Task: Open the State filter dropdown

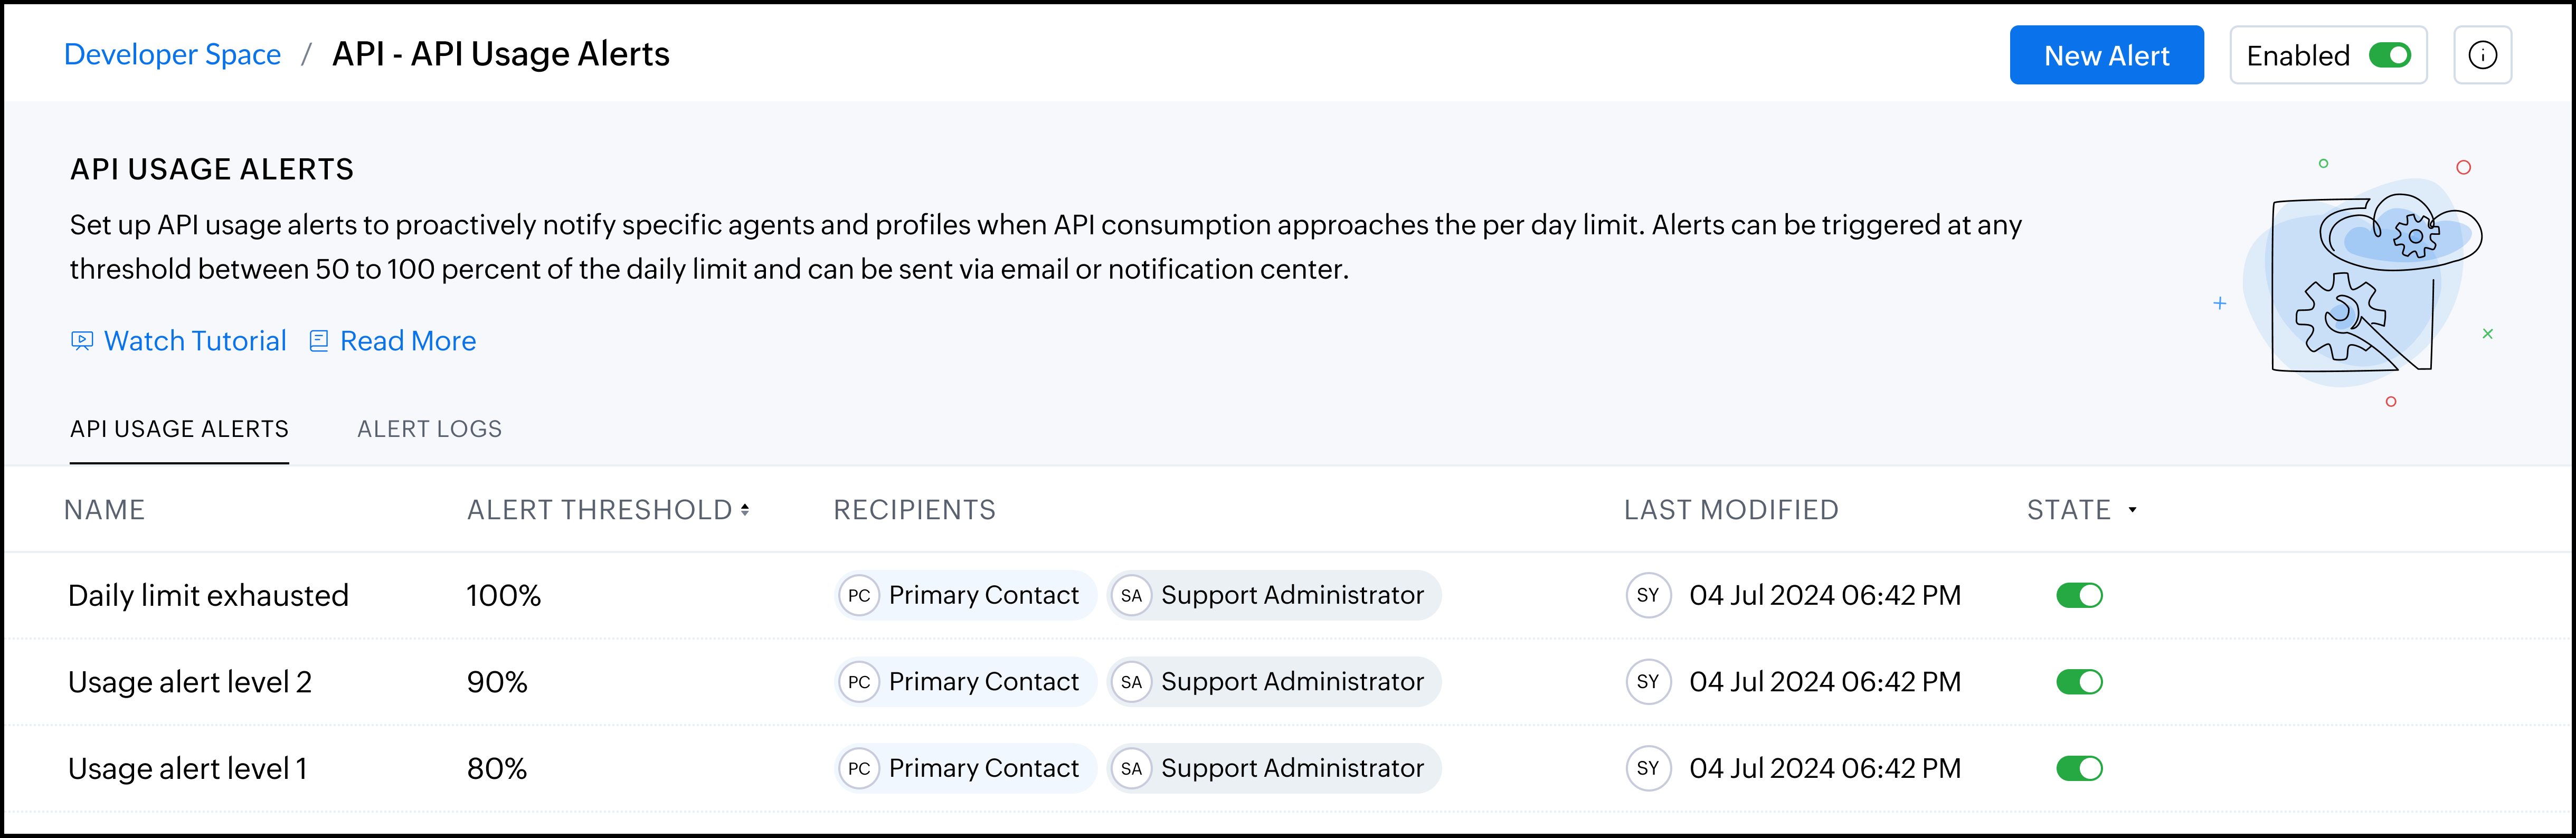Action: click(x=2132, y=510)
